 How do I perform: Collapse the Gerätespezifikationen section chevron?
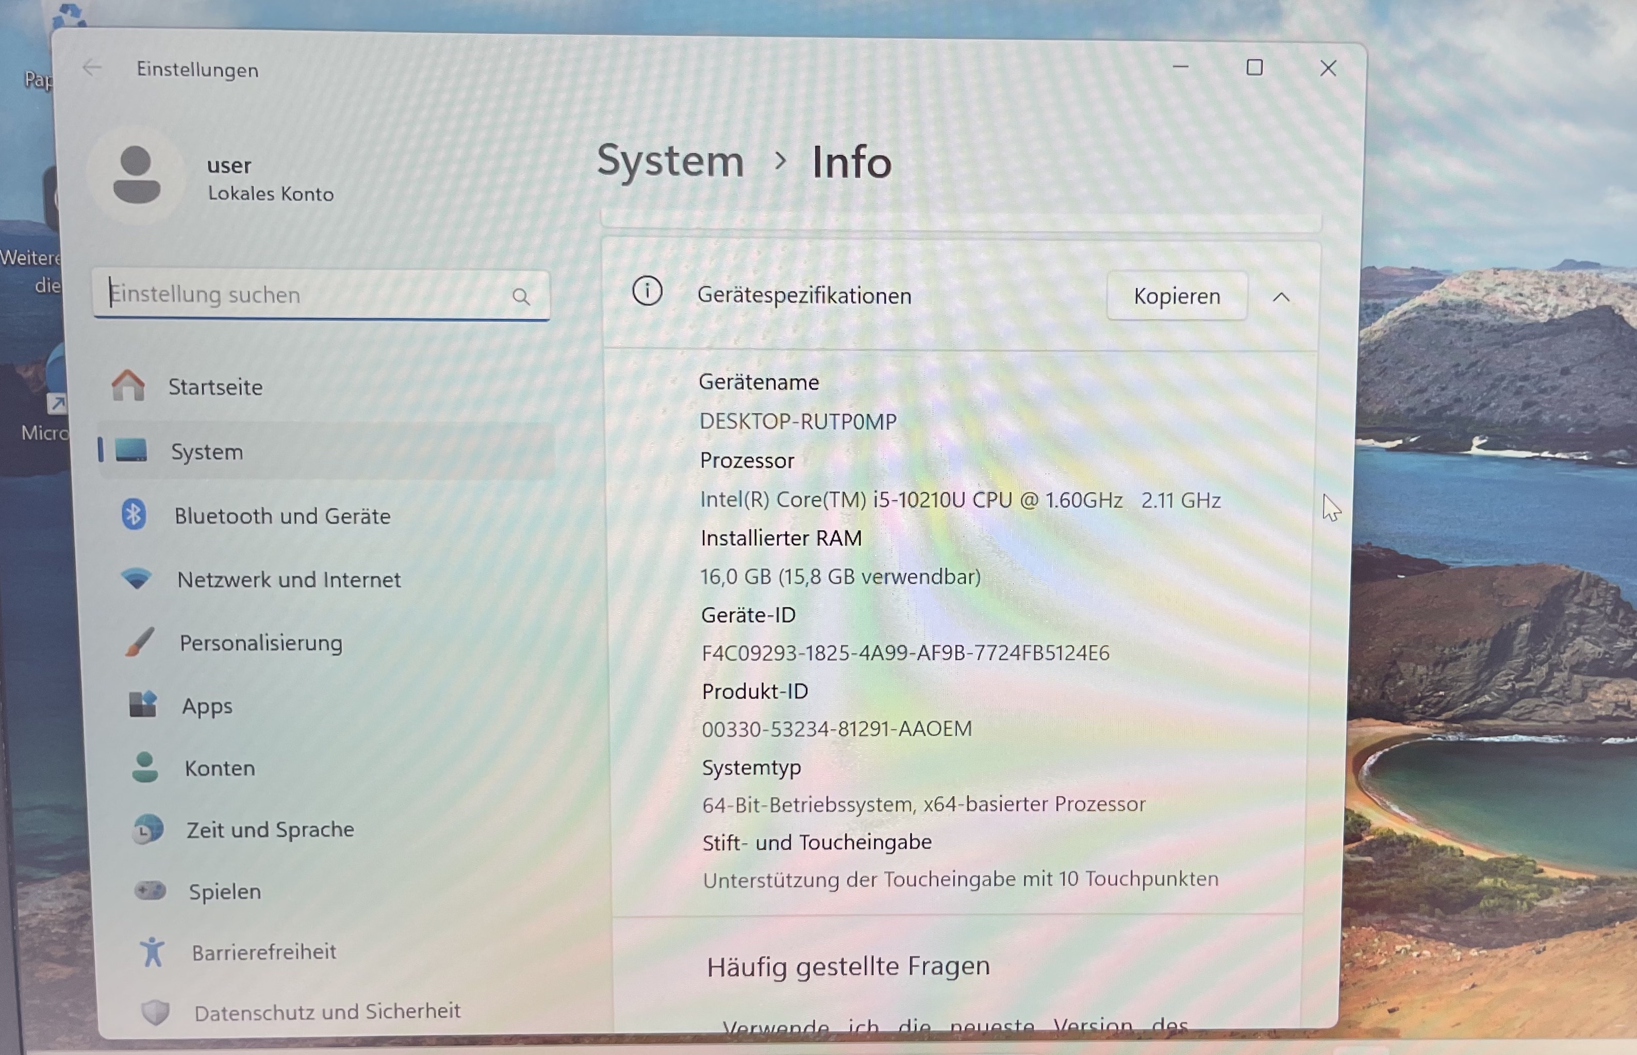tap(1281, 297)
